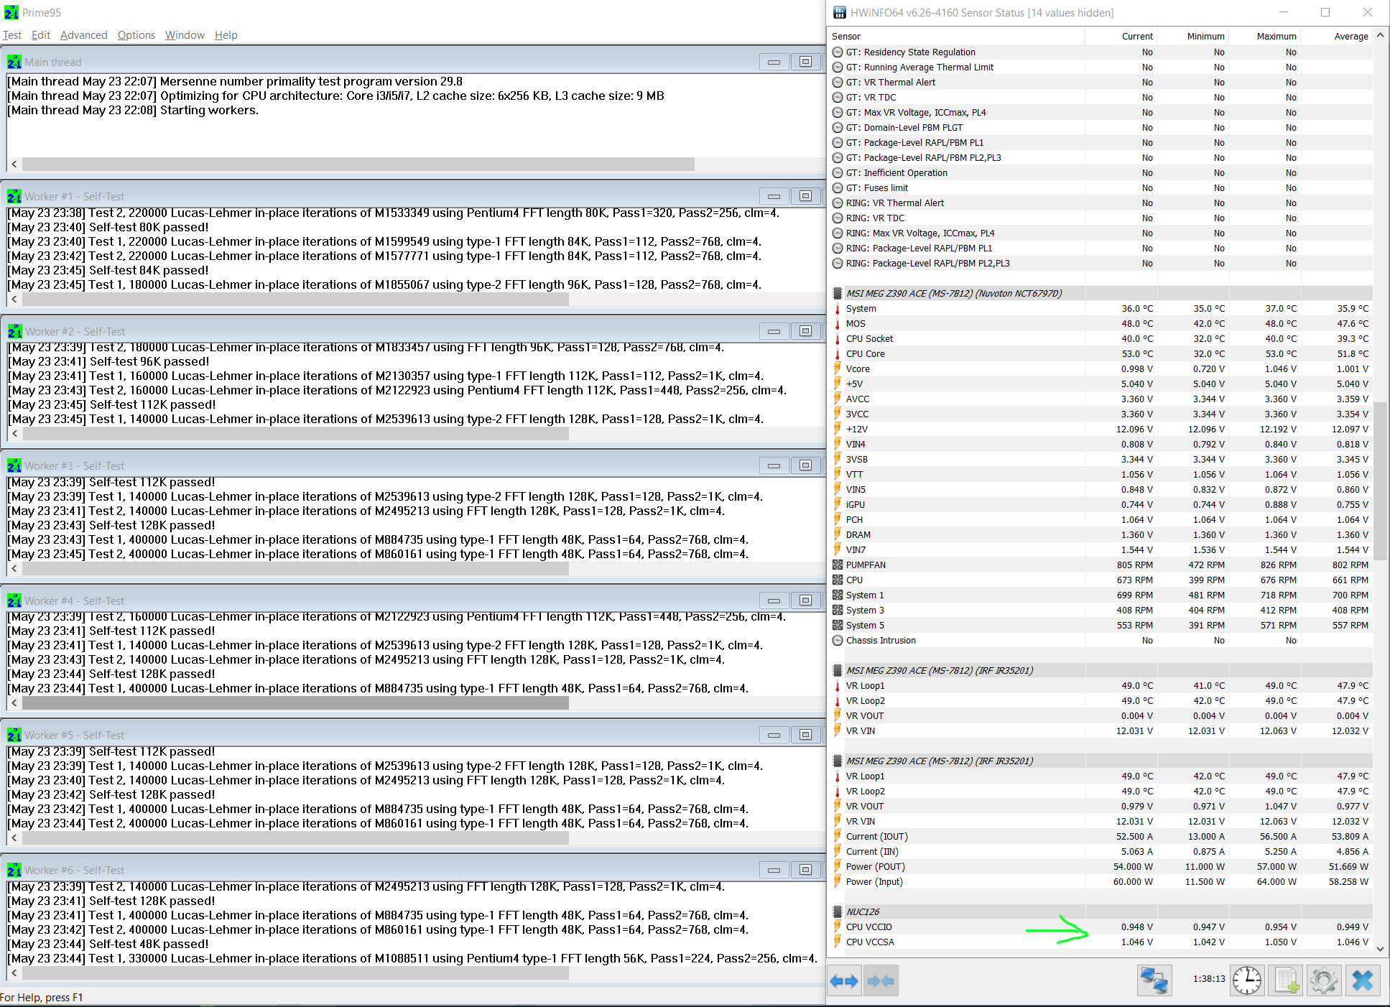
Task: Click the Prime95 icon in Worker #3 title
Action: [x=14, y=466]
